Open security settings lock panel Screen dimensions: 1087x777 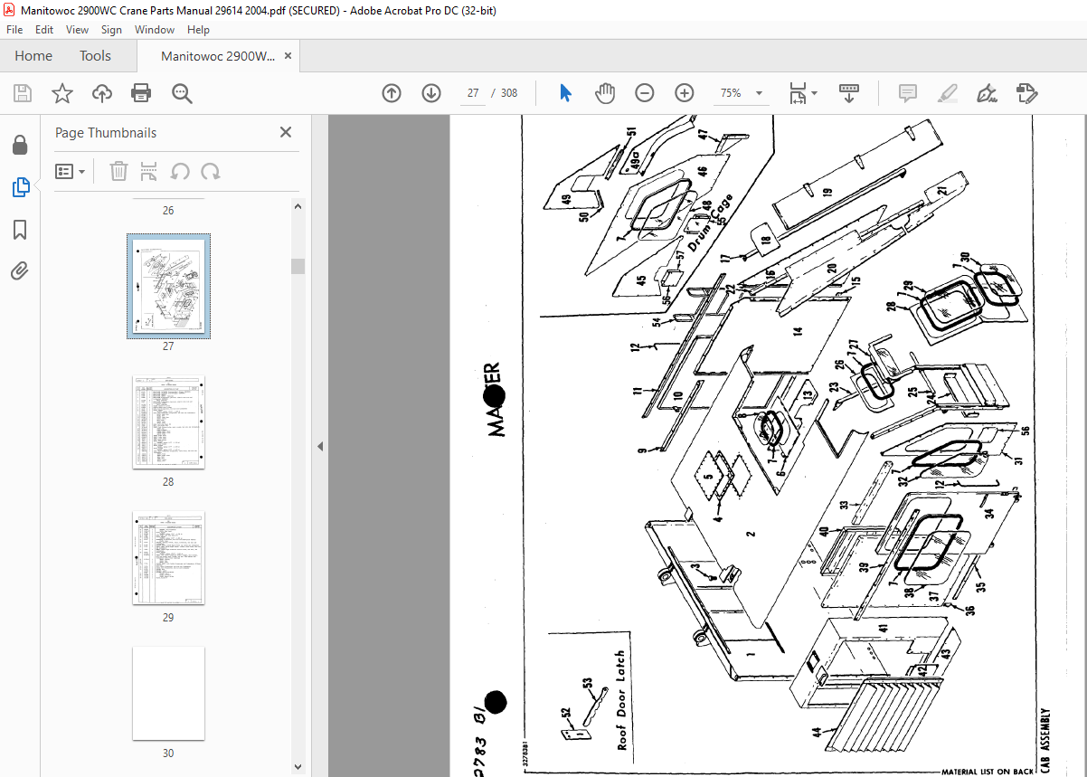click(x=20, y=146)
